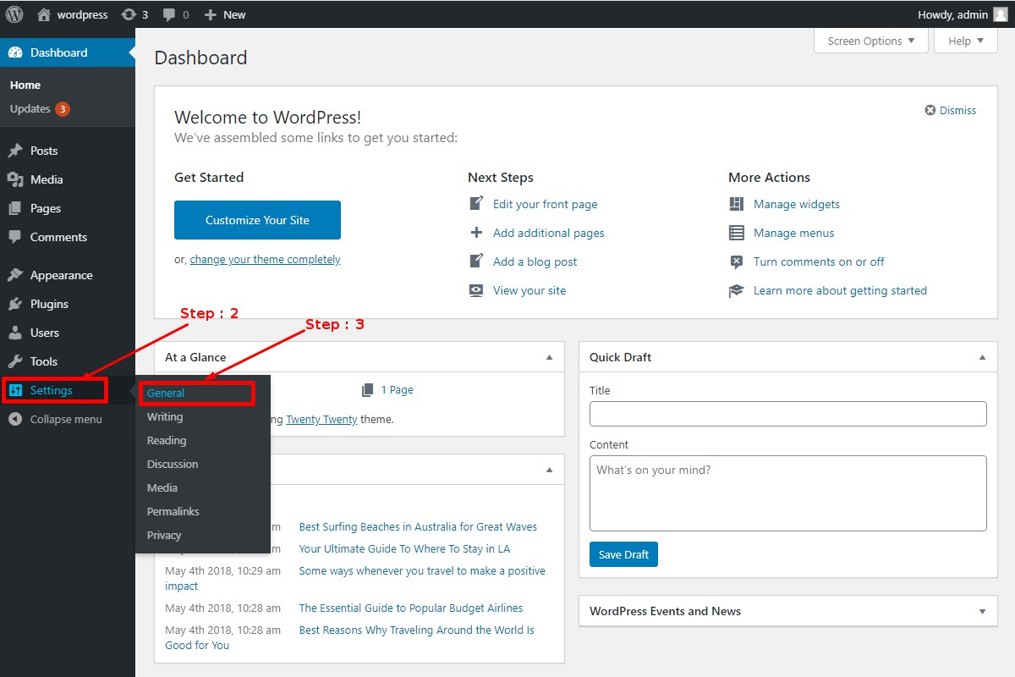
Task: Click the admin user avatar
Action: pyautogui.click(x=1000, y=14)
